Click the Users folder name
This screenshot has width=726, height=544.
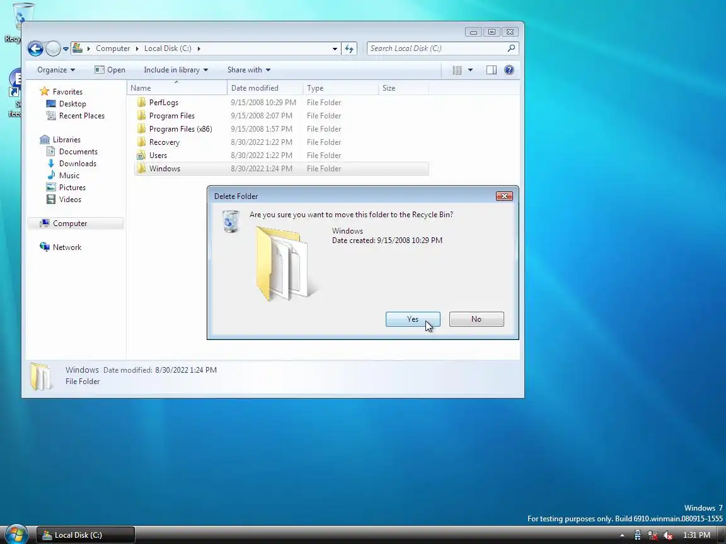coord(158,156)
